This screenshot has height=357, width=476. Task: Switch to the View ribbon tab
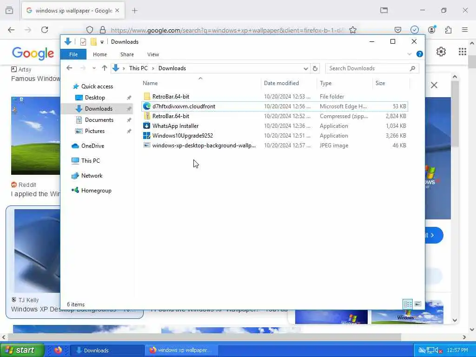pos(153,54)
